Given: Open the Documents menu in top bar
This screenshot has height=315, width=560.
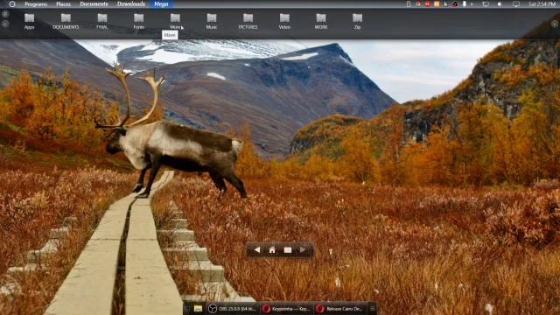Looking at the screenshot, I should (94, 3).
